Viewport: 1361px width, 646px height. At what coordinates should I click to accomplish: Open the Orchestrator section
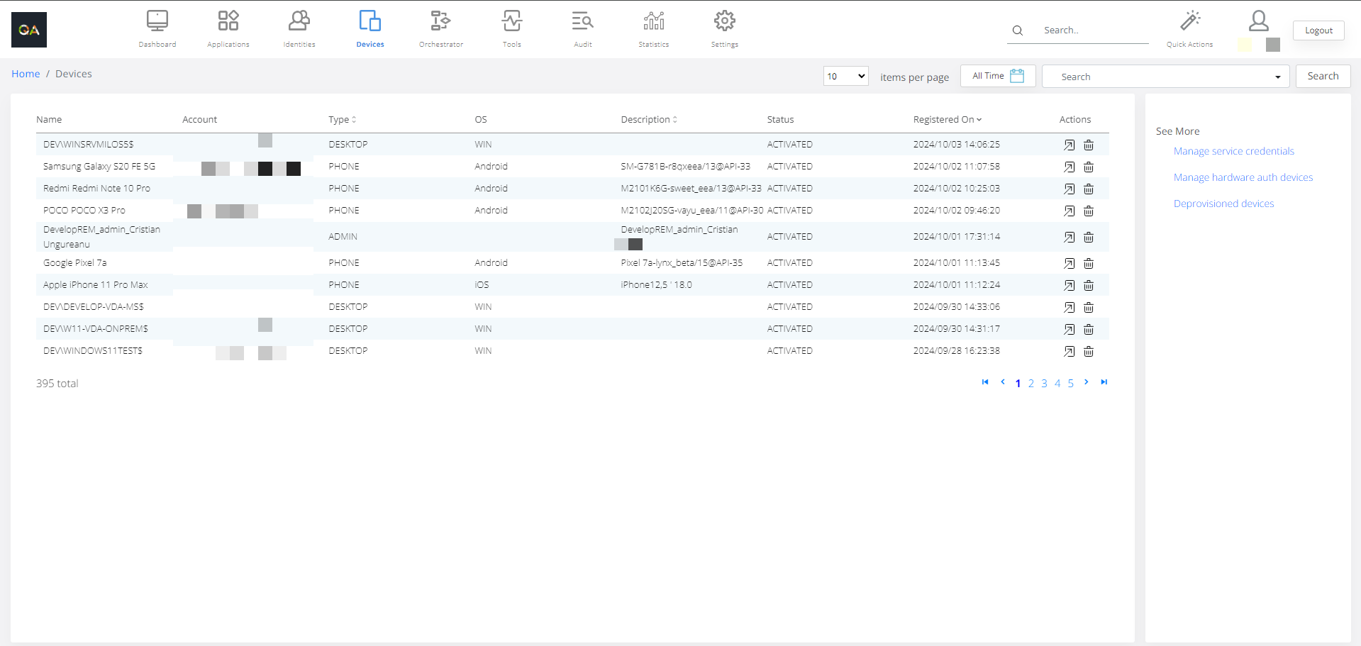tap(440, 28)
